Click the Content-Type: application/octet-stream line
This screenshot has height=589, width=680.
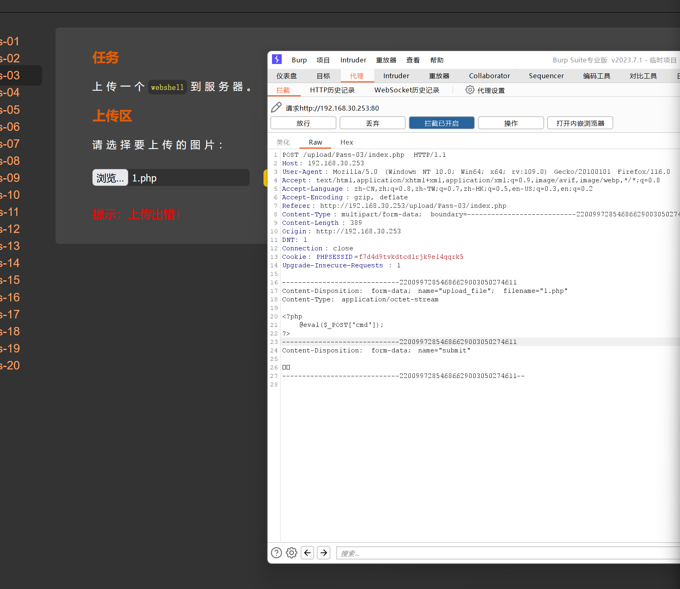(x=360, y=299)
